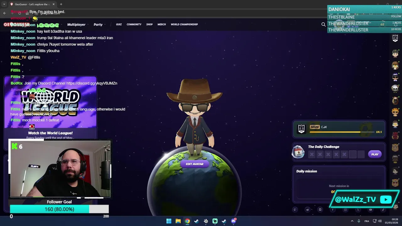Click the level 5 XP progress bar
The width and height of the screenshot is (402, 226).
pyautogui.click(x=342, y=132)
